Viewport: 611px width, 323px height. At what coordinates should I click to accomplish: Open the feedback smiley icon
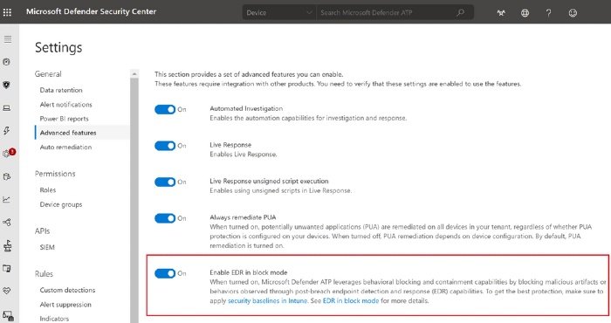coord(573,13)
